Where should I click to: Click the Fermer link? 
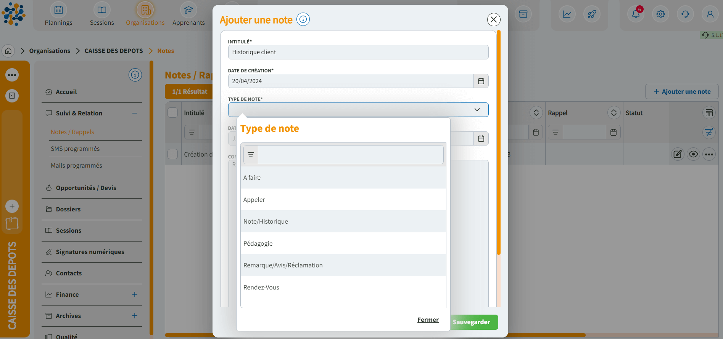(x=428, y=320)
